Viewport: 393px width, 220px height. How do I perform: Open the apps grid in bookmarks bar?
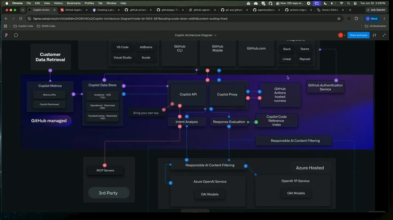(x=5, y=26)
